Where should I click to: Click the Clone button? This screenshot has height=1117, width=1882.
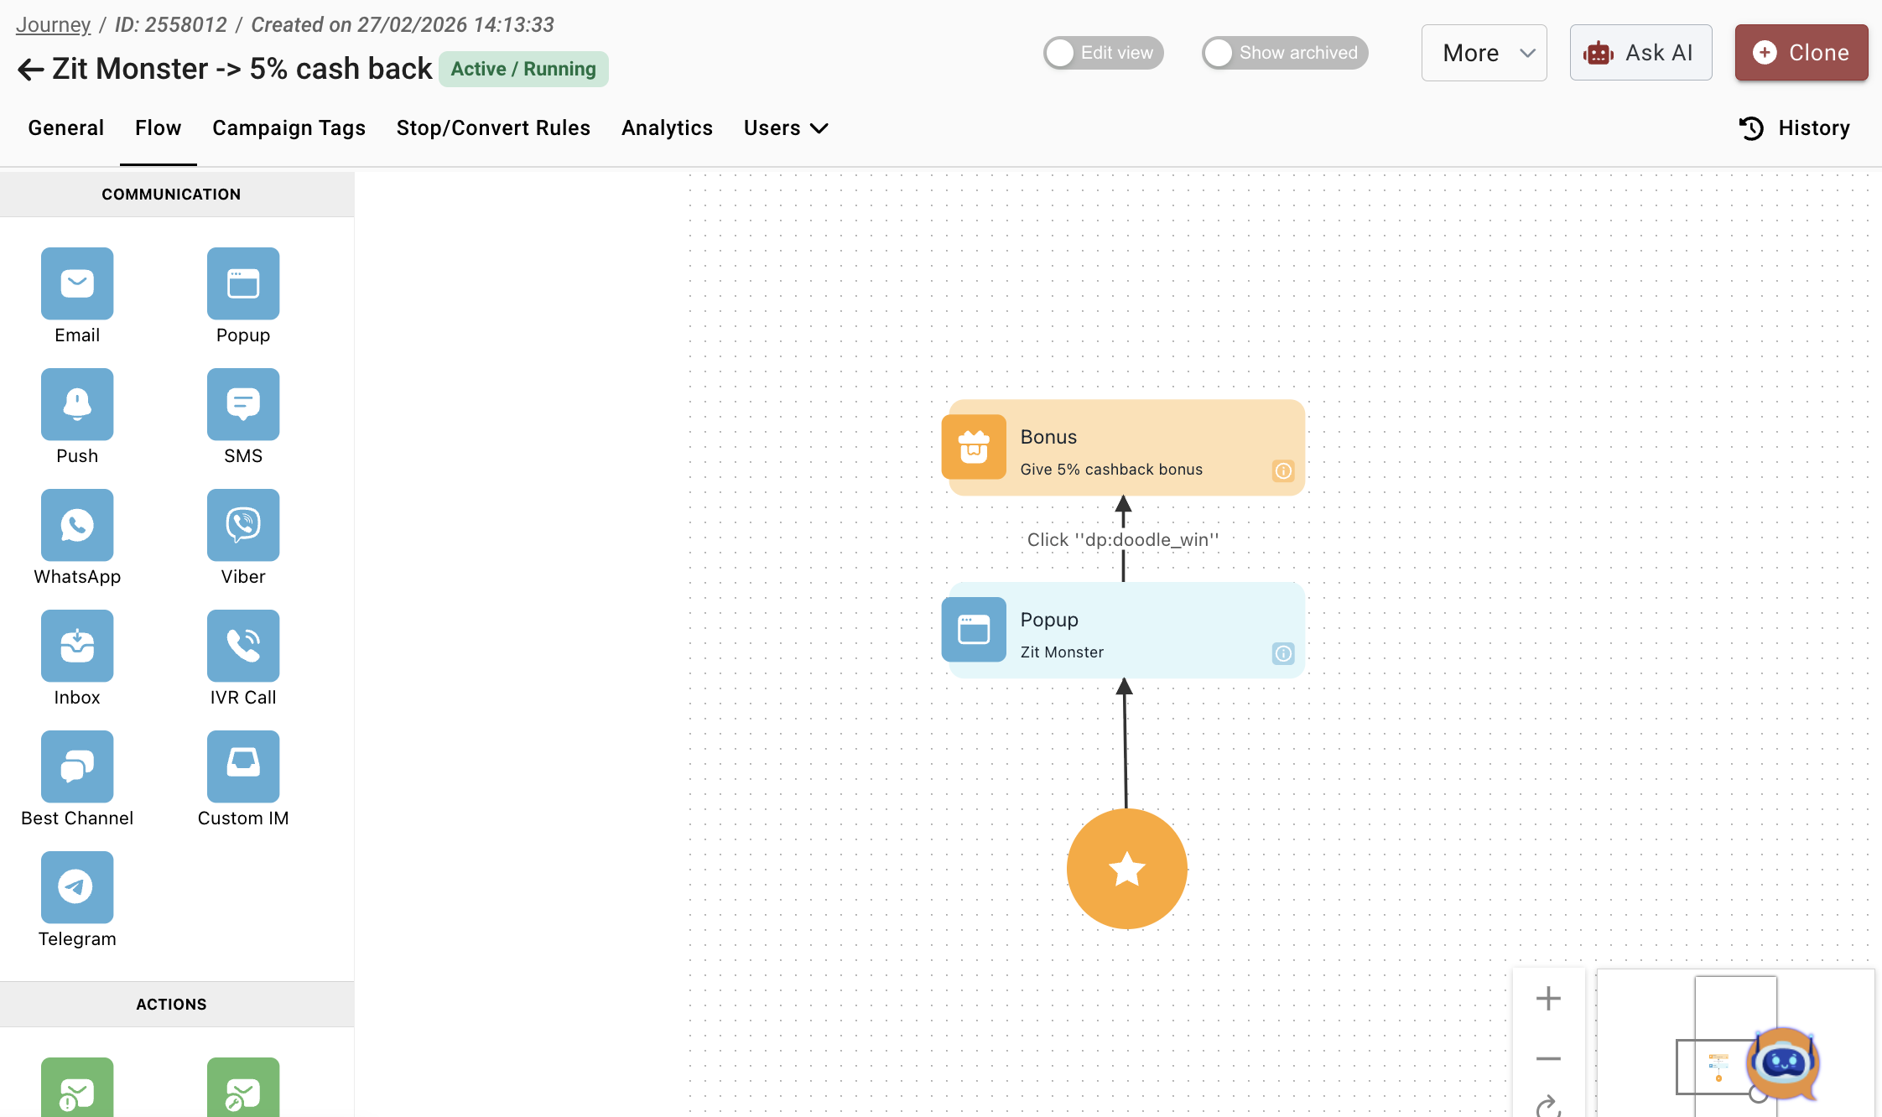1801,53
